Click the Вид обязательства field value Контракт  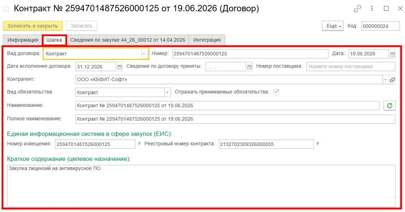120,92
